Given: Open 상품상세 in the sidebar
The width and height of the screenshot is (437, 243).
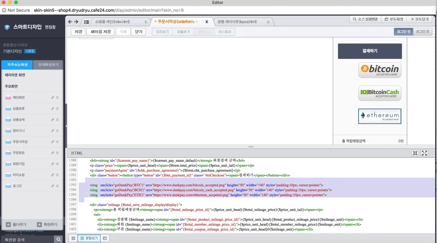Looking at the screenshot, I should pos(18,120).
